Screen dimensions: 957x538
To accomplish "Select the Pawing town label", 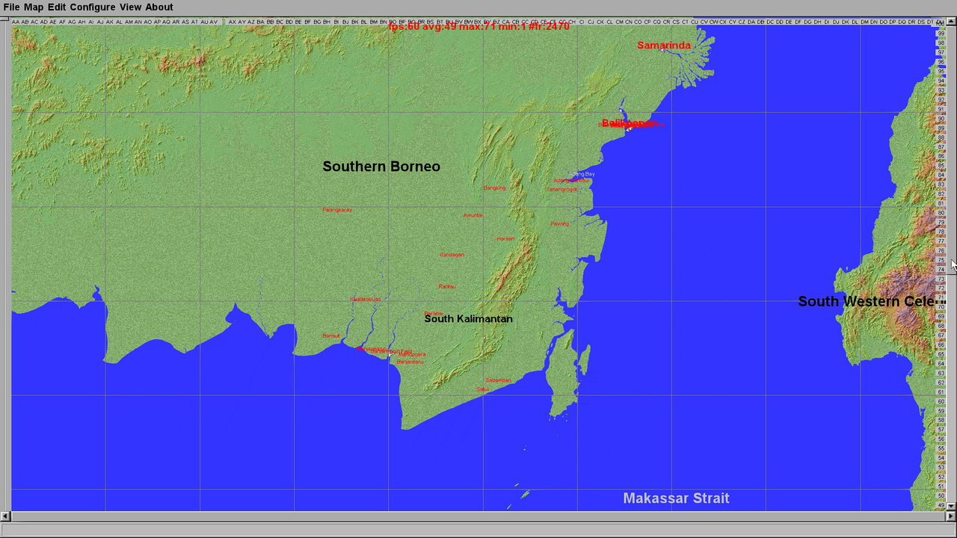I will click(560, 223).
